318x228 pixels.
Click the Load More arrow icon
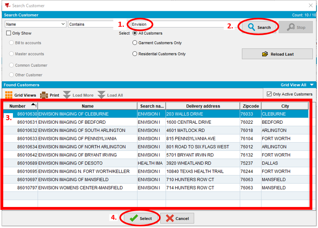click(x=67, y=95)
